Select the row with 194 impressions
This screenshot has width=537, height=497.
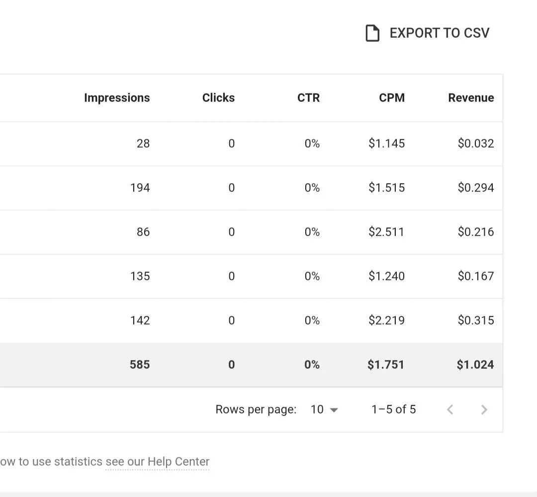point(252,188)
